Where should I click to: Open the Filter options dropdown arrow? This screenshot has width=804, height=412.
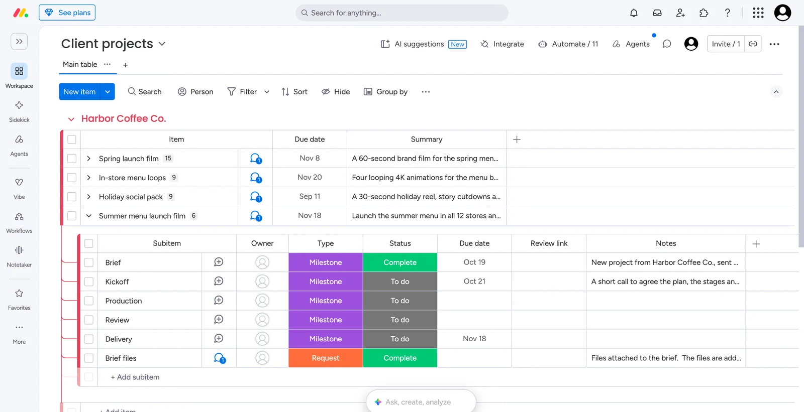(x=267, y=92)
